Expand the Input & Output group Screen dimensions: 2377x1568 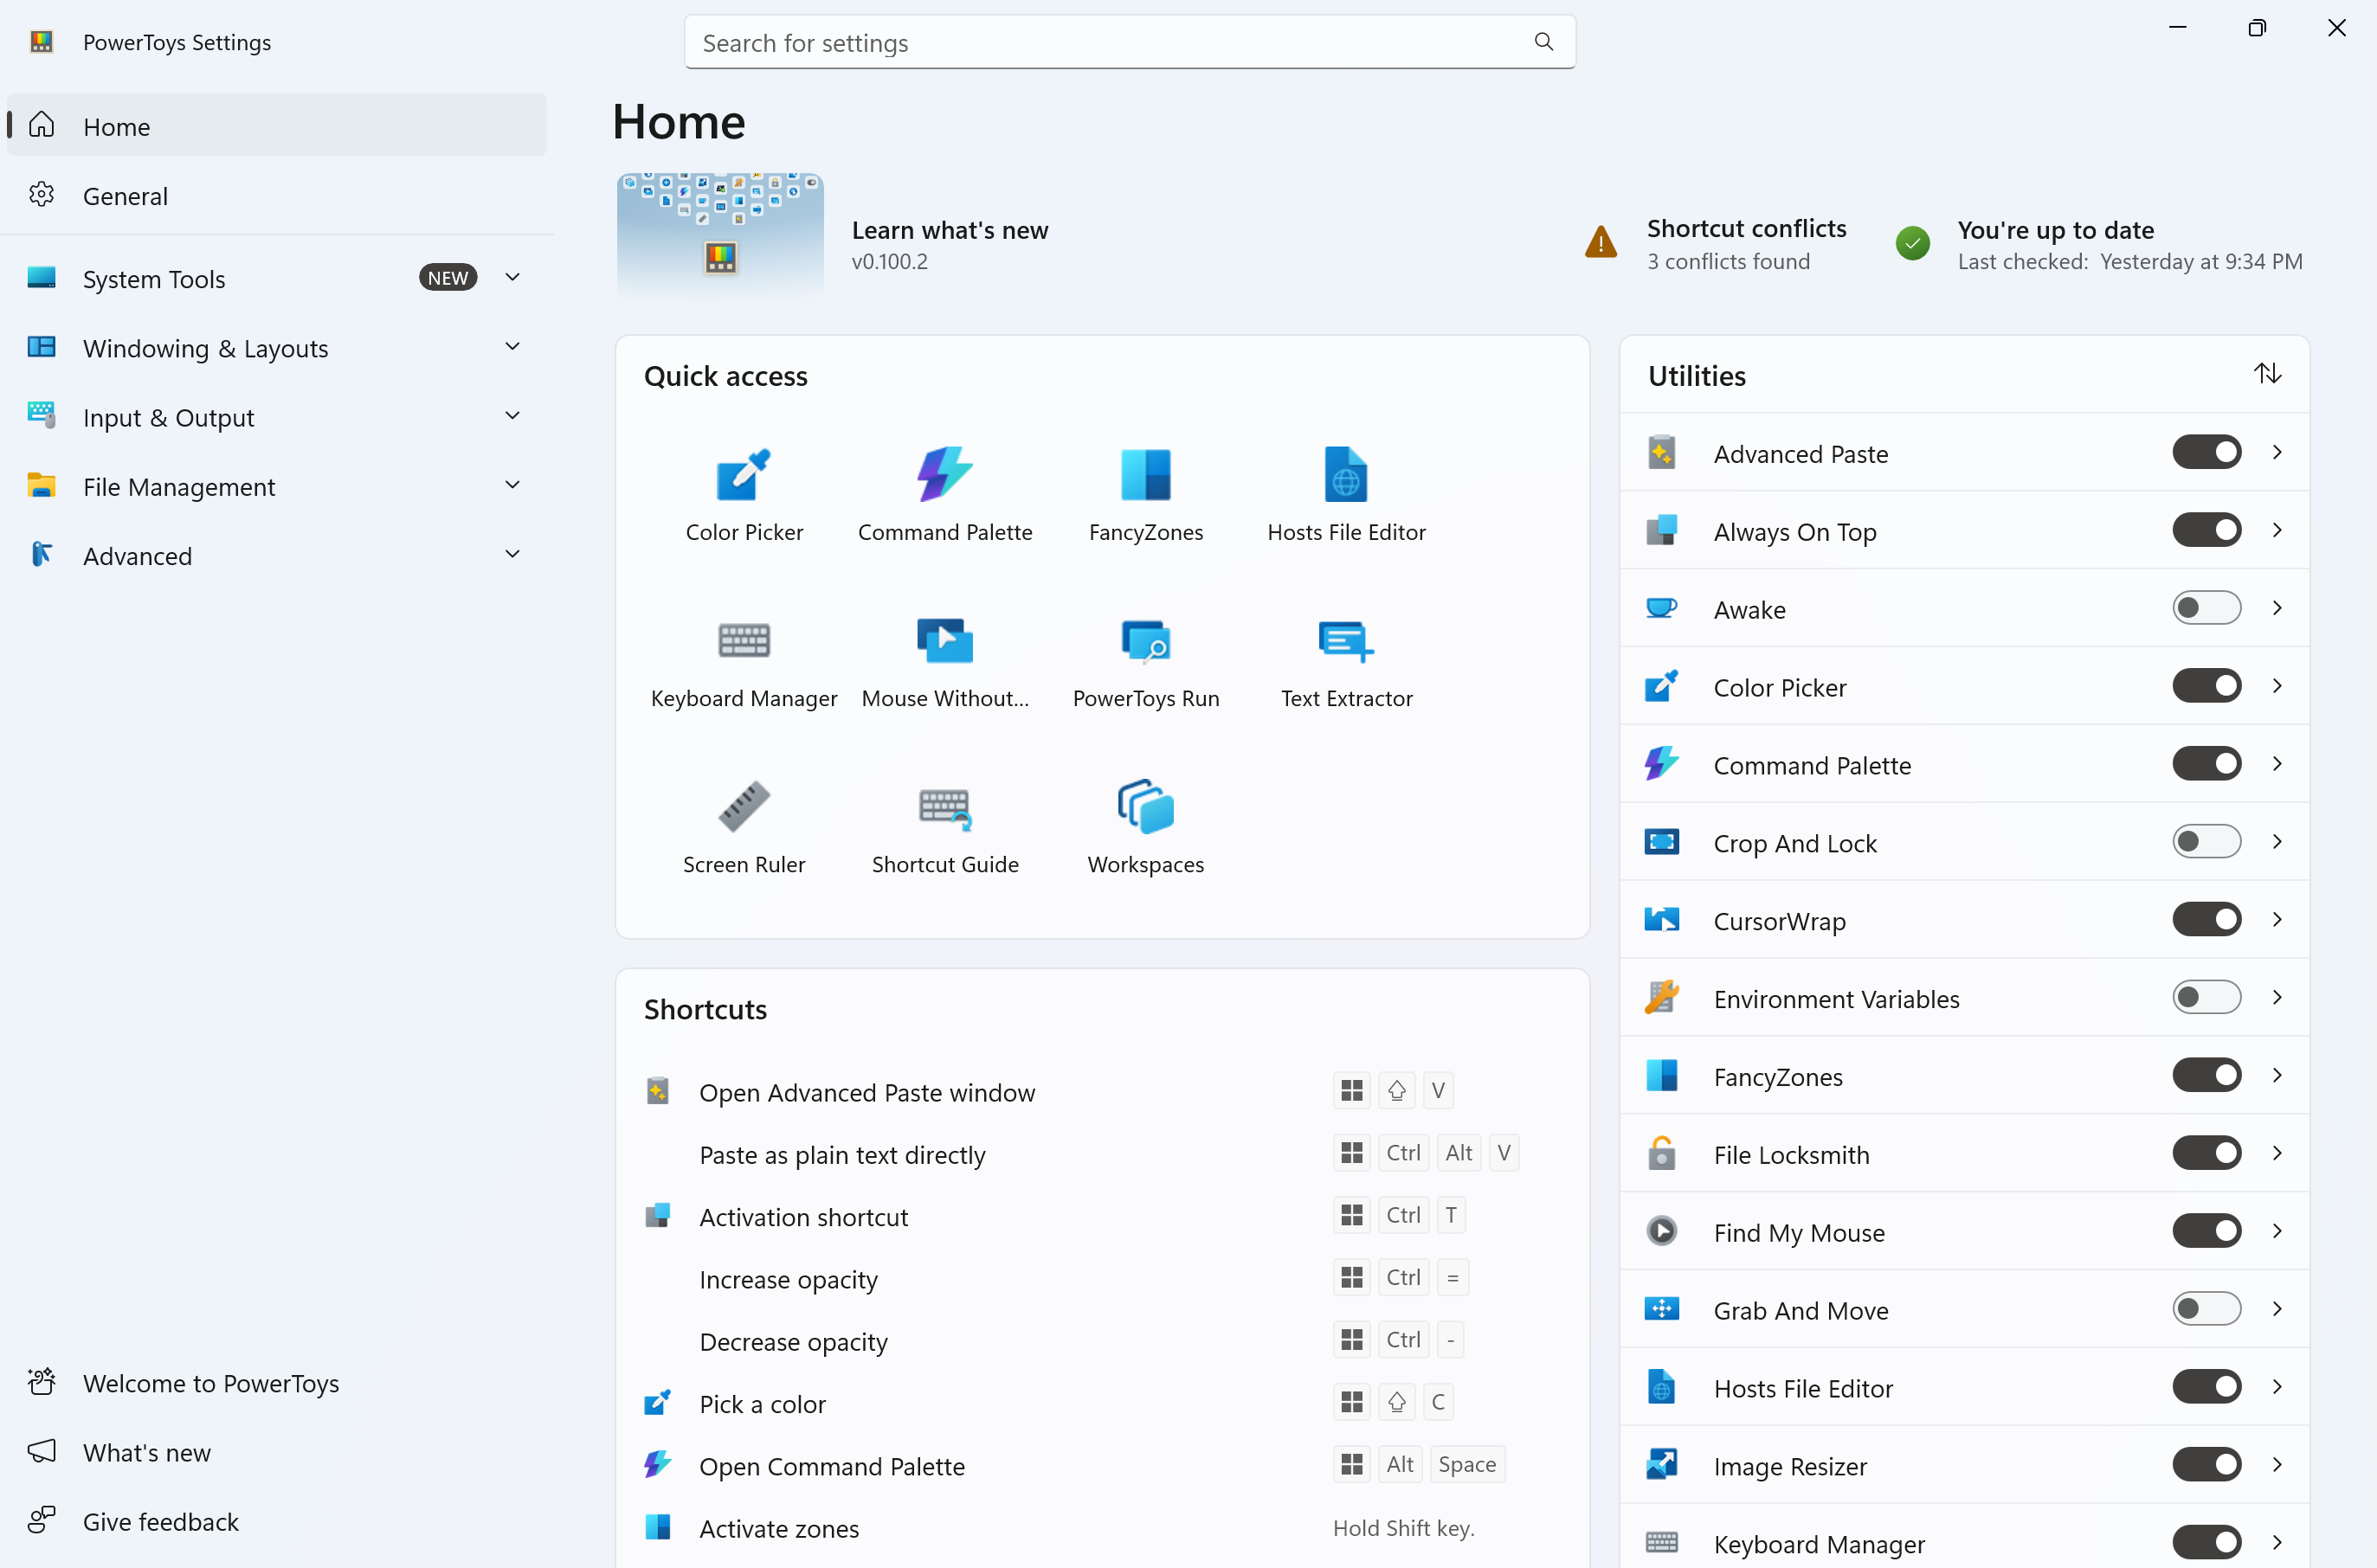277,417
